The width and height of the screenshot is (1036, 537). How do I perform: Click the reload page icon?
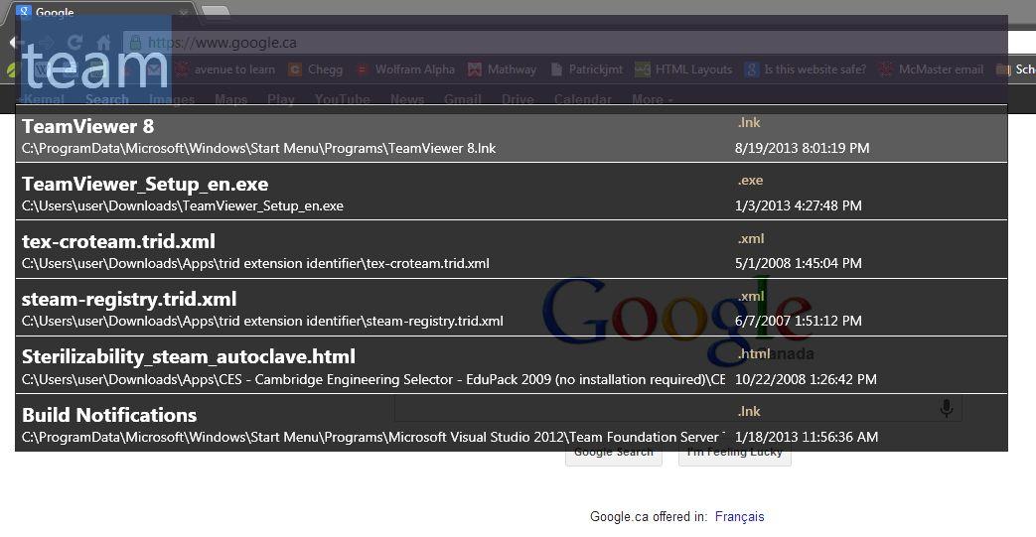[x=74, y=43]
